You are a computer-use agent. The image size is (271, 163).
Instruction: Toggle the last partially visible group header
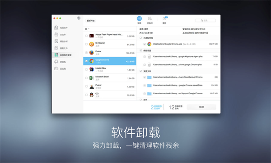(x=140, y=100)
